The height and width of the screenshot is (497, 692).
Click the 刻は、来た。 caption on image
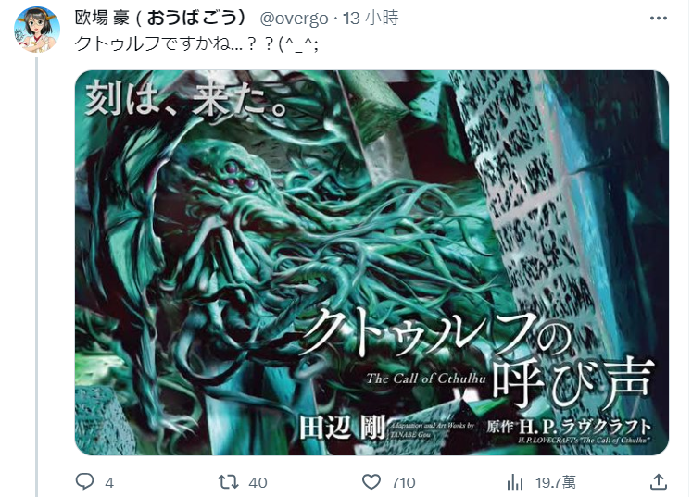(187, 100)
